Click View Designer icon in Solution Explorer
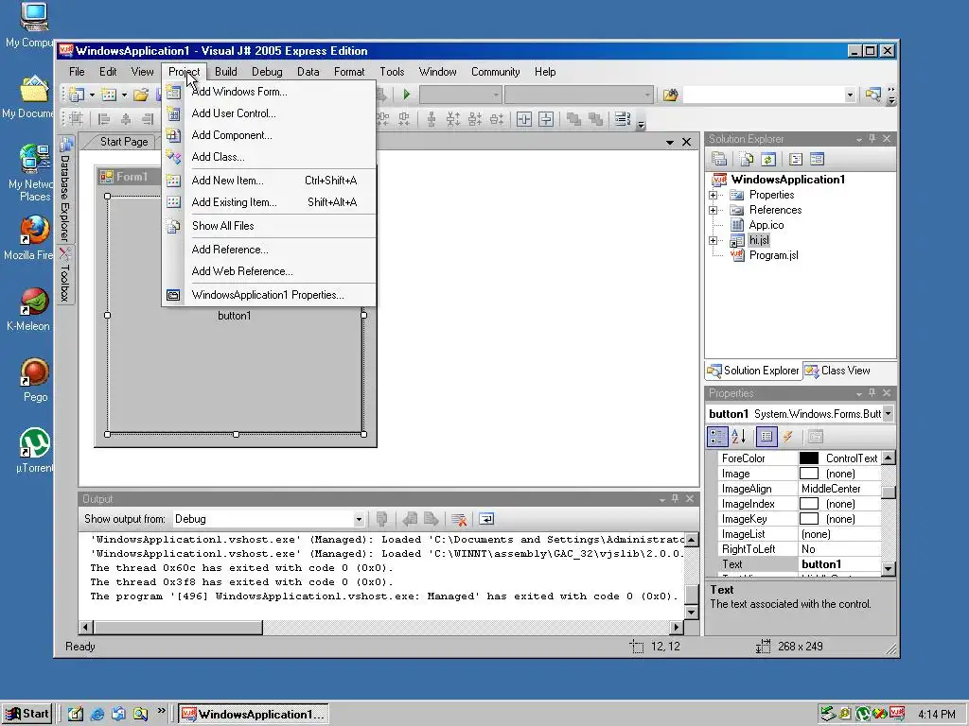Viewport: 969px width, 726px height. [817, 159]
